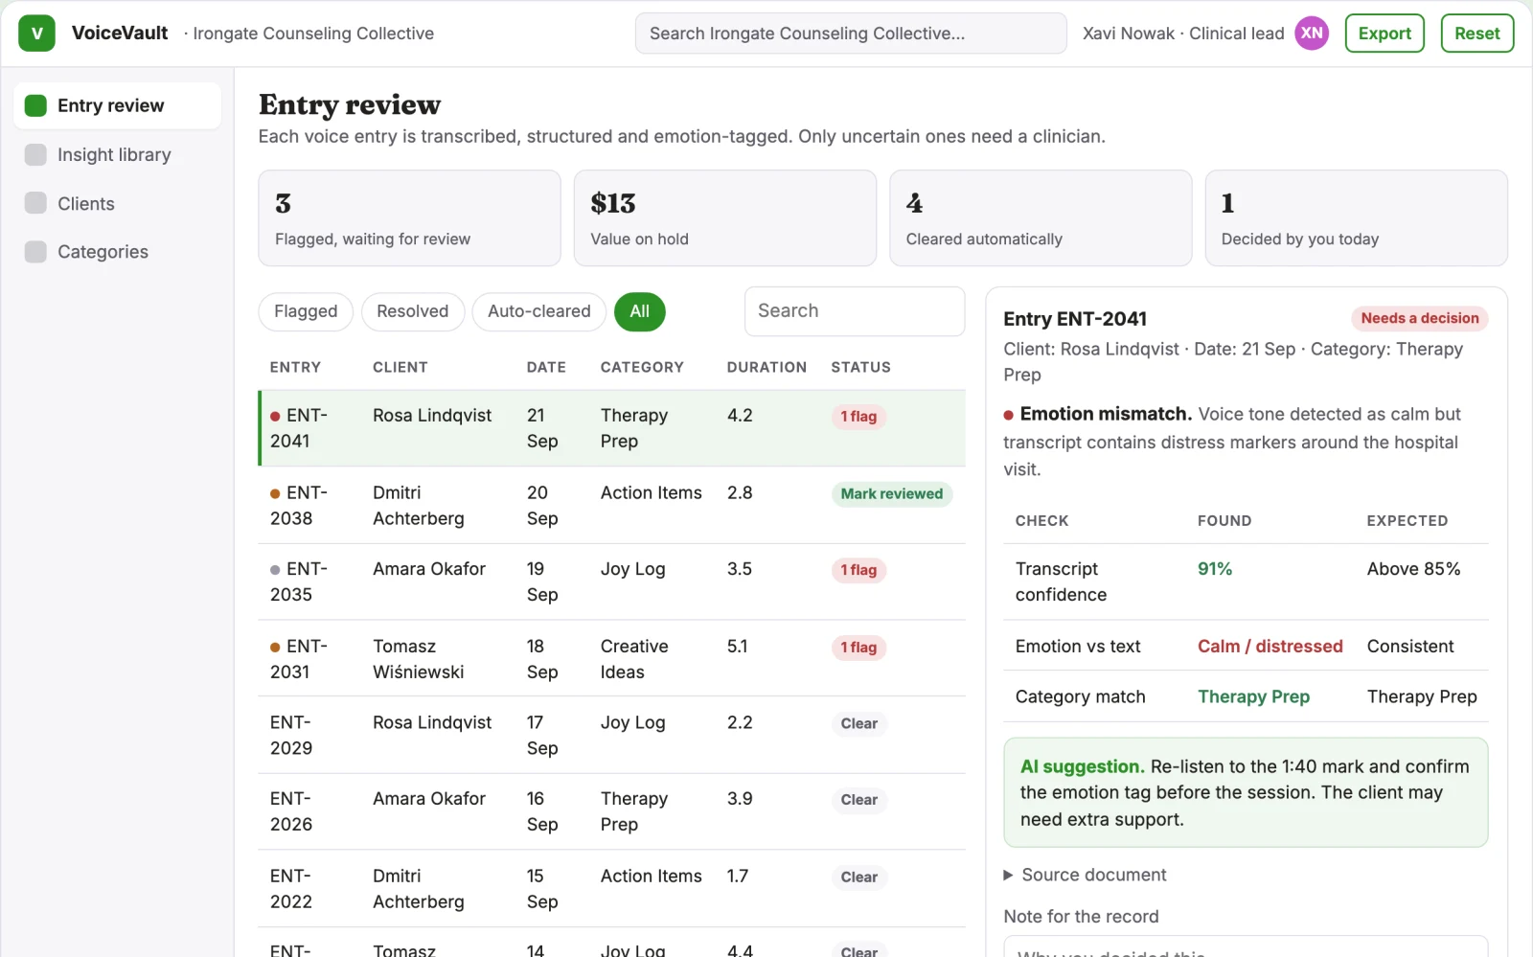
Task: Click the Clear status on ENT-2026 row
Action: click(858, 800)
